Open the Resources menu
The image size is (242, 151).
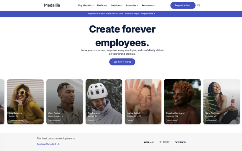[148, 5]
